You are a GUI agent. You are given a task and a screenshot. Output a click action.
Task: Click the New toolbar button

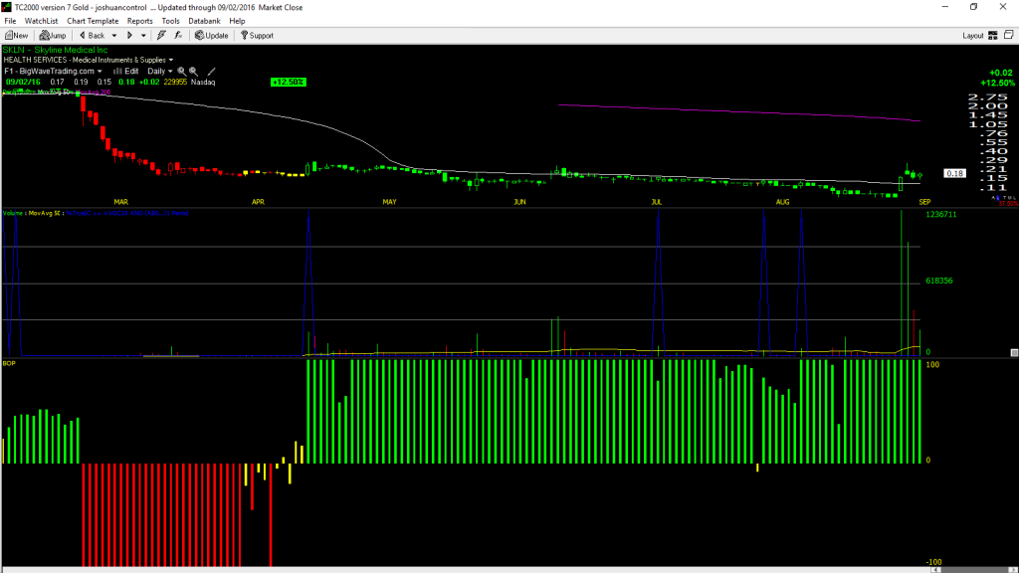coord(17,36)
